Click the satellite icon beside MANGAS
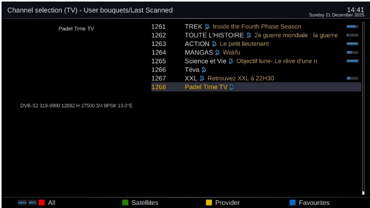The height and width of the screenshot is (208, 370). point(217,53)
